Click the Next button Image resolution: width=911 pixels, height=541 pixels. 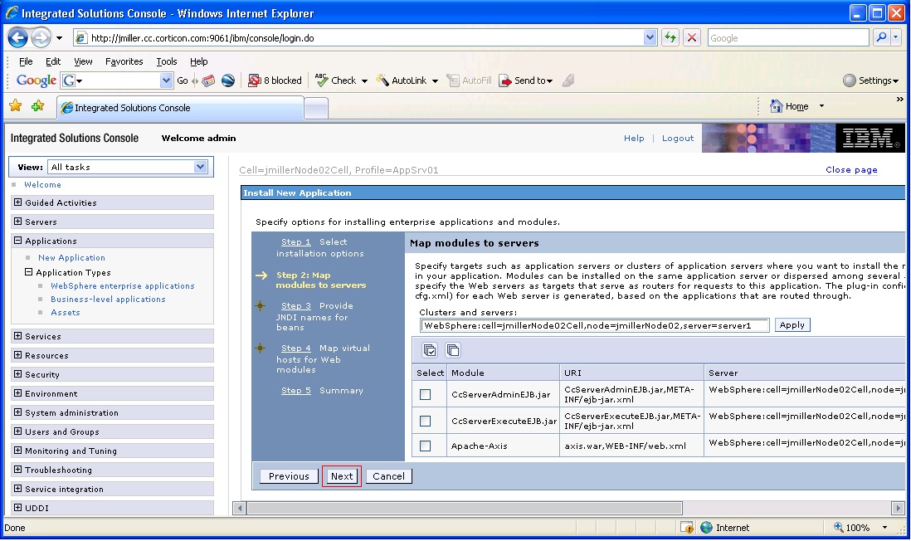coord(342,476)
